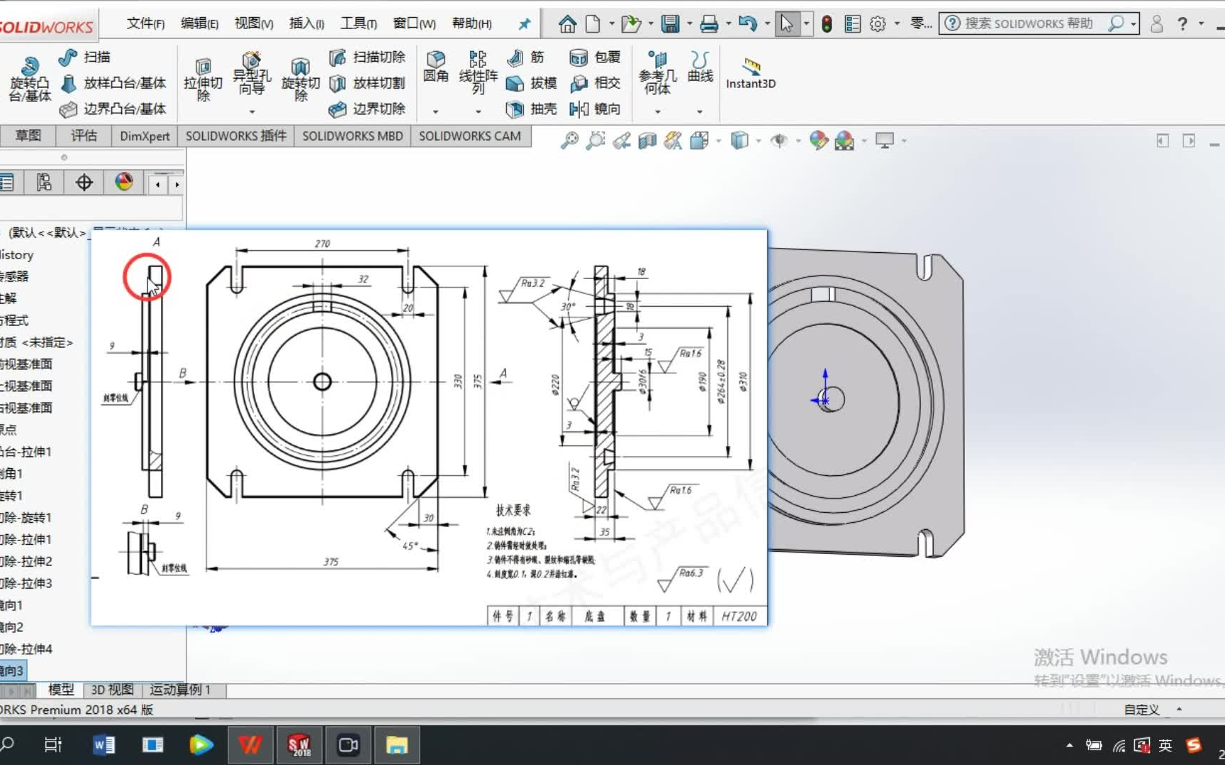Switch to SOLIDWORKS CAM tab
Image resolution: width=1225 pixels, height=765 pixels.
(x=470, y=136)
